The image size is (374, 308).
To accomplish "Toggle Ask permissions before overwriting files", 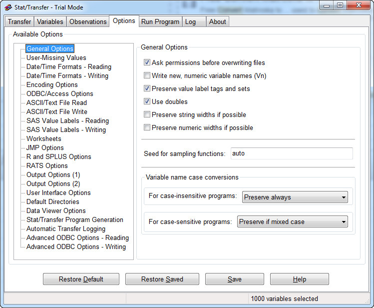I will pos(147,62).
